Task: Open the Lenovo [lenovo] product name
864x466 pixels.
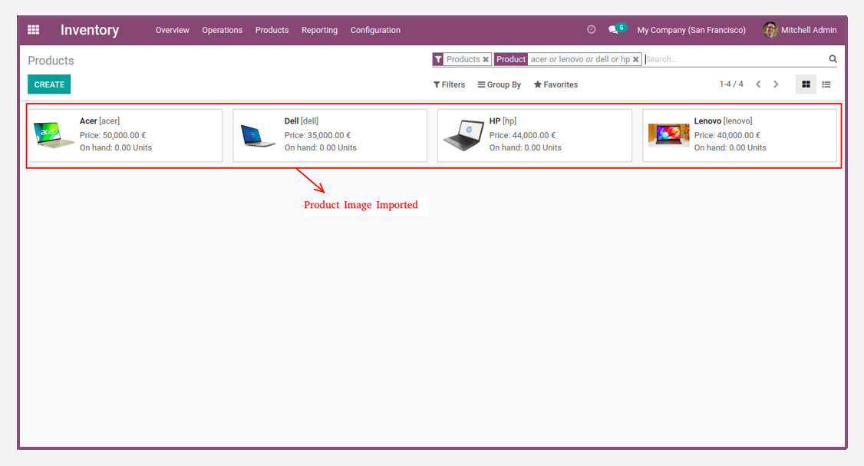Action: pyautogui.click(x=723, y=121)
